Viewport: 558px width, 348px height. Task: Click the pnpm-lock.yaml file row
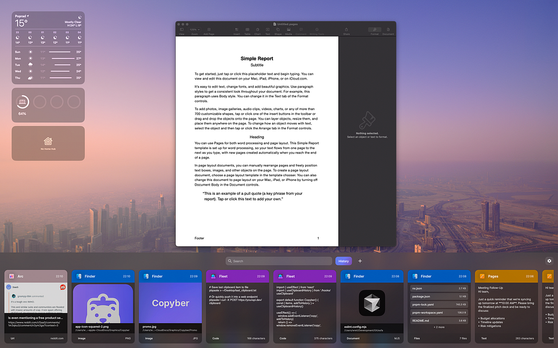(439, 304)
